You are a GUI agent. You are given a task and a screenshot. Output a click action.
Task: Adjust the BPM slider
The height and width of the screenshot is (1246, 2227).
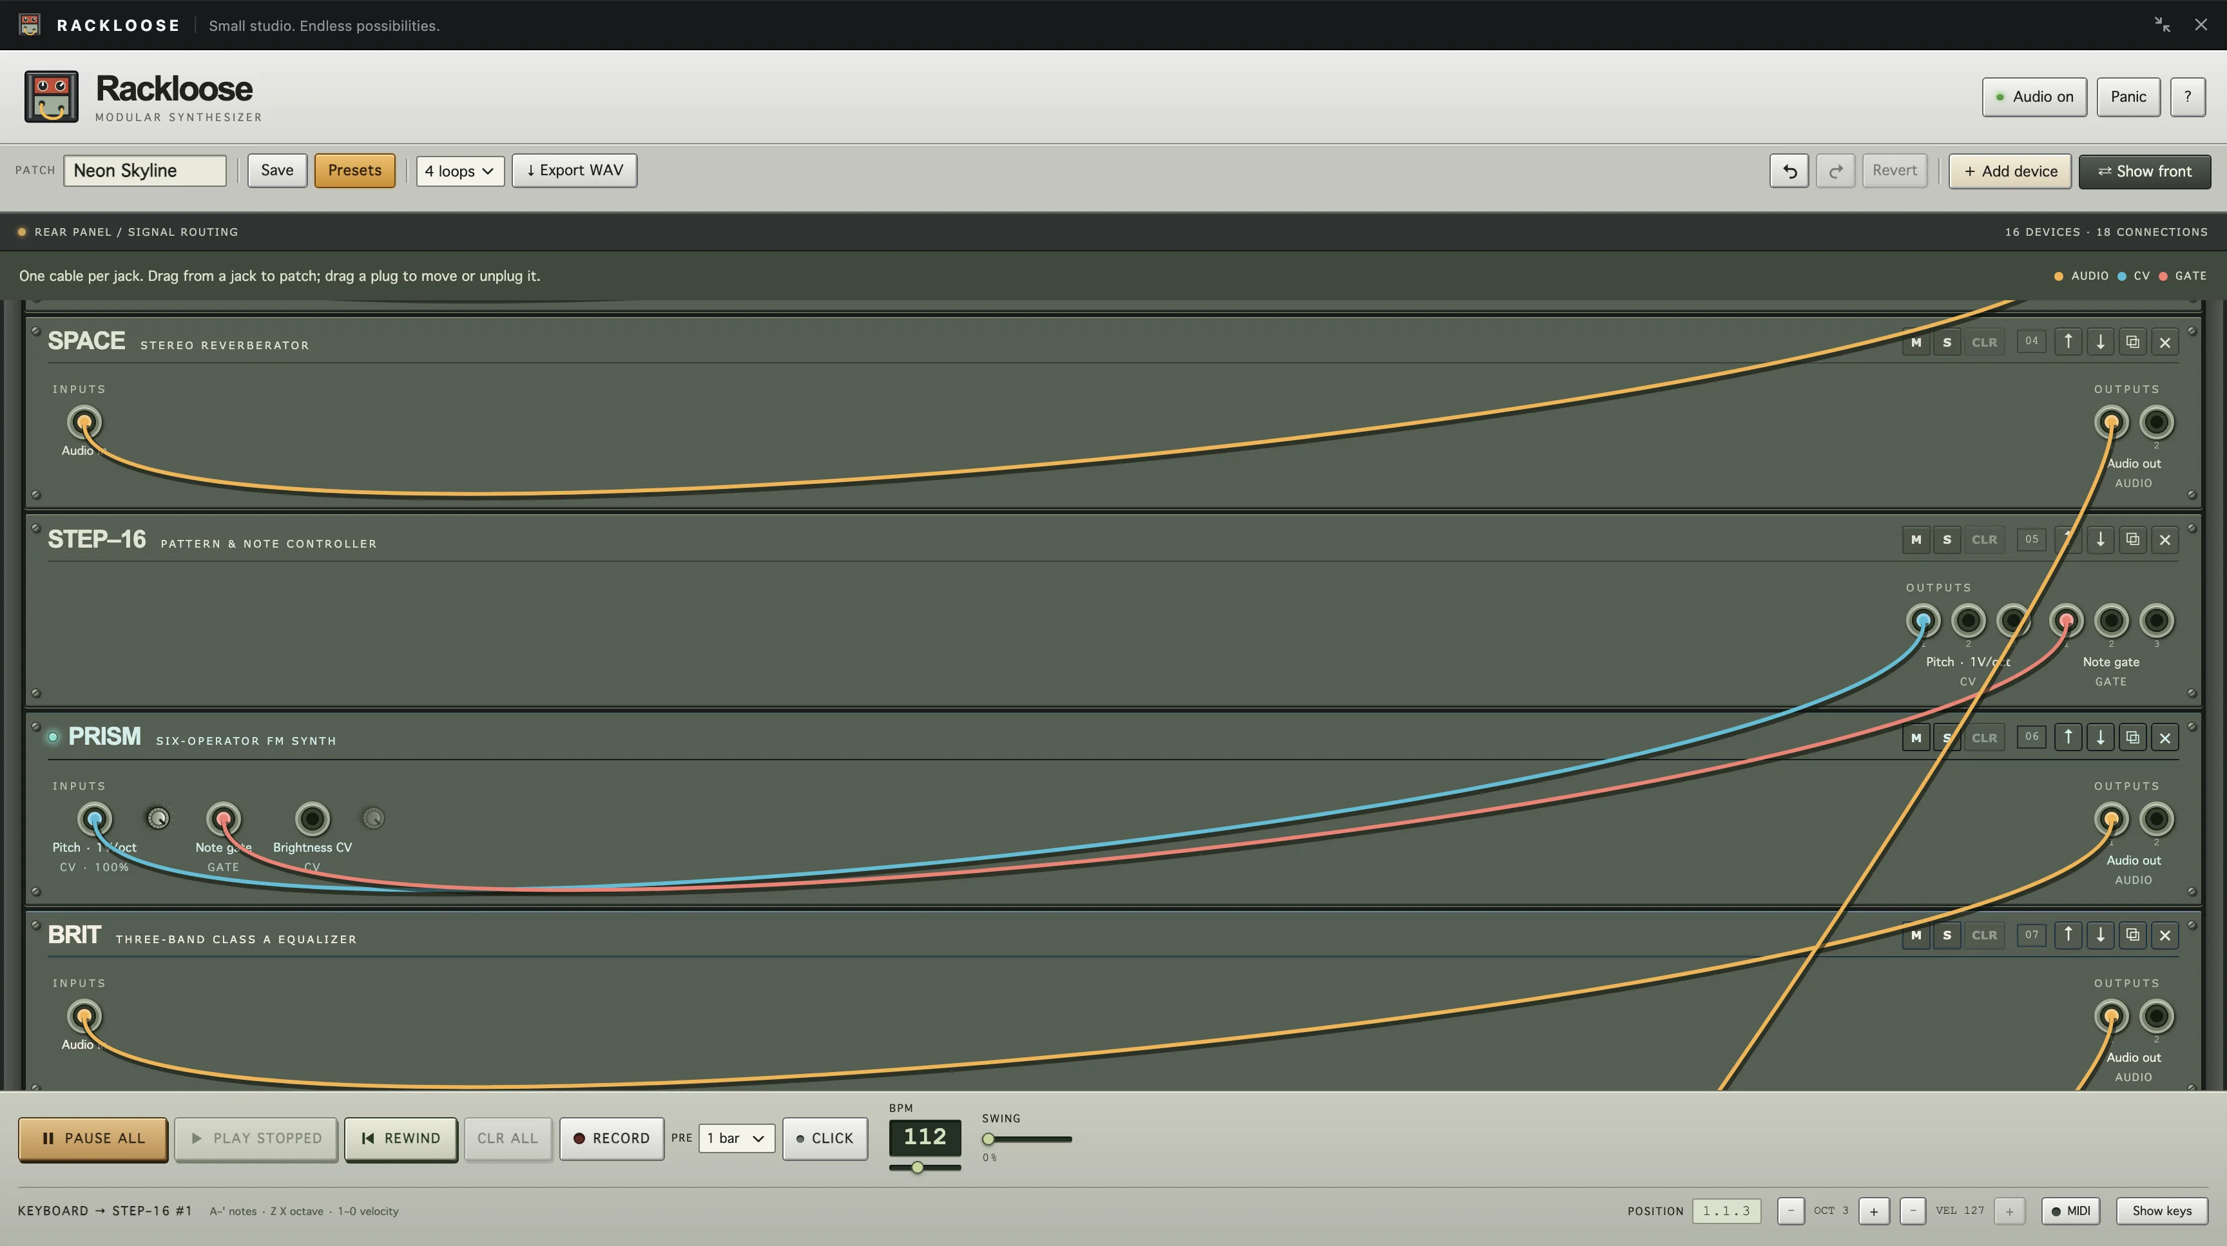pos(924,1168)
